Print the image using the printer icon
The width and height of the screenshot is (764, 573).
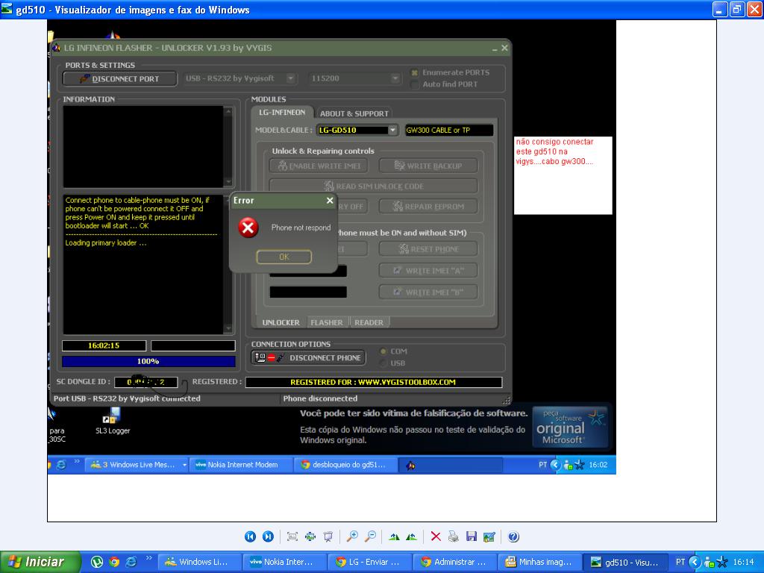[x=454, y=536]
